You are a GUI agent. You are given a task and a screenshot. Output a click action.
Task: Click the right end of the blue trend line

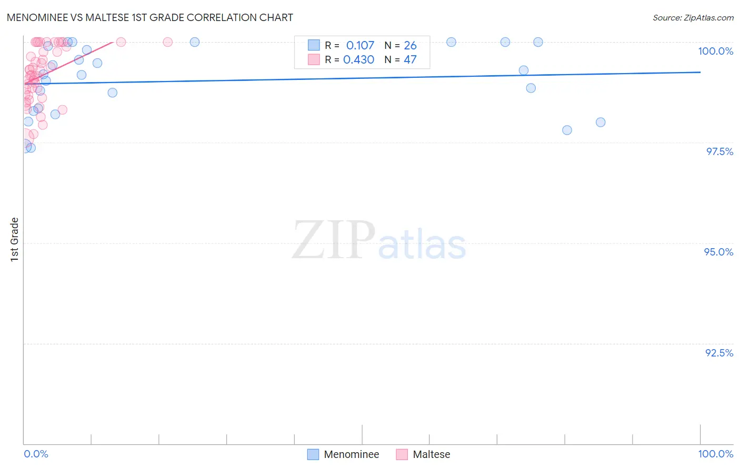click(701, 72)
